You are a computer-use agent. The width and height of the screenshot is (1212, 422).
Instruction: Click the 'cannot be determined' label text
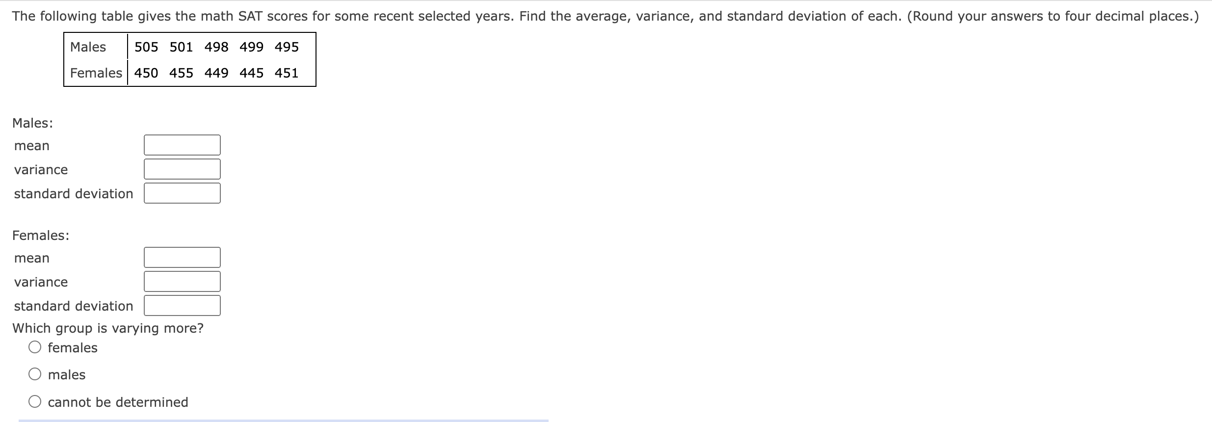pos(118,401)
